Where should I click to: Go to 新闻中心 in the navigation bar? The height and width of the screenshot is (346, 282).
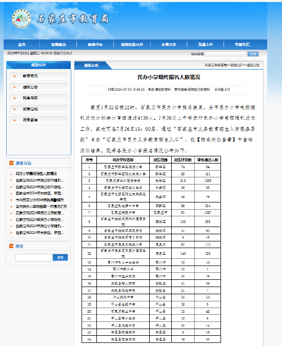pyautogui.click(x=95, y=45)
